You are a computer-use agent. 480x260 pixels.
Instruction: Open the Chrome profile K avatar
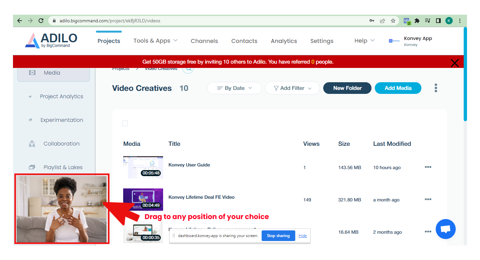point(449,21)
